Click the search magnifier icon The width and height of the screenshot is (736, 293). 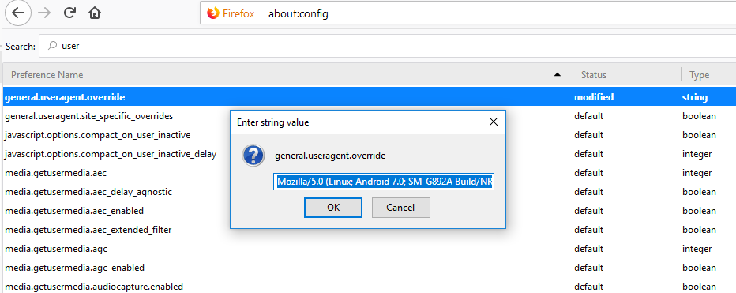53,46
